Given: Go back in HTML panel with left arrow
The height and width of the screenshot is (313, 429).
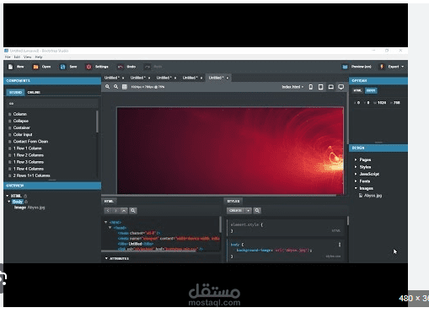Looking at the screenshot, I should (108, 211).
